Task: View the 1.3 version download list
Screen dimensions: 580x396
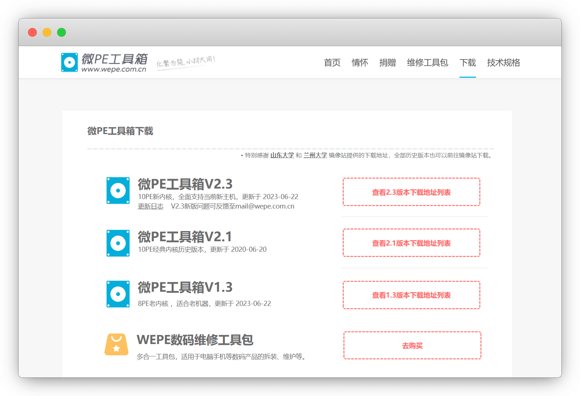Action: point(411,295)
